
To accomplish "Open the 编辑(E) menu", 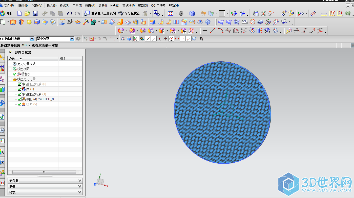I will click(23, 6).
